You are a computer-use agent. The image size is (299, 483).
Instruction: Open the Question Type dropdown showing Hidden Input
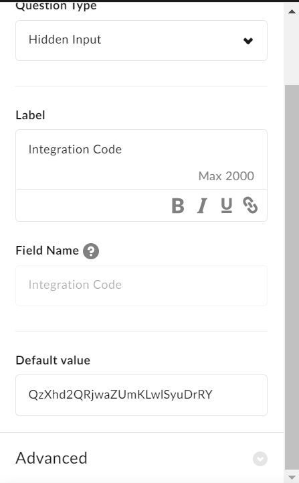coord(142,40)
